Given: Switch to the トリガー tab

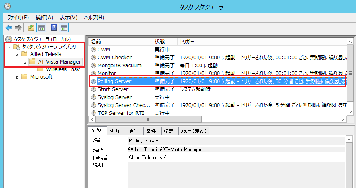Looking at the screenshot, I should [x=116, y=131].
